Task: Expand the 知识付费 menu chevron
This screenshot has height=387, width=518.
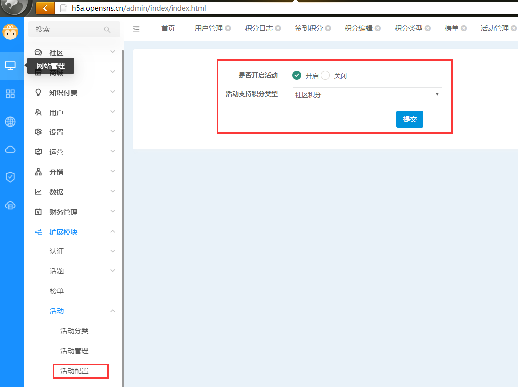Action: (x=113, y=91)
